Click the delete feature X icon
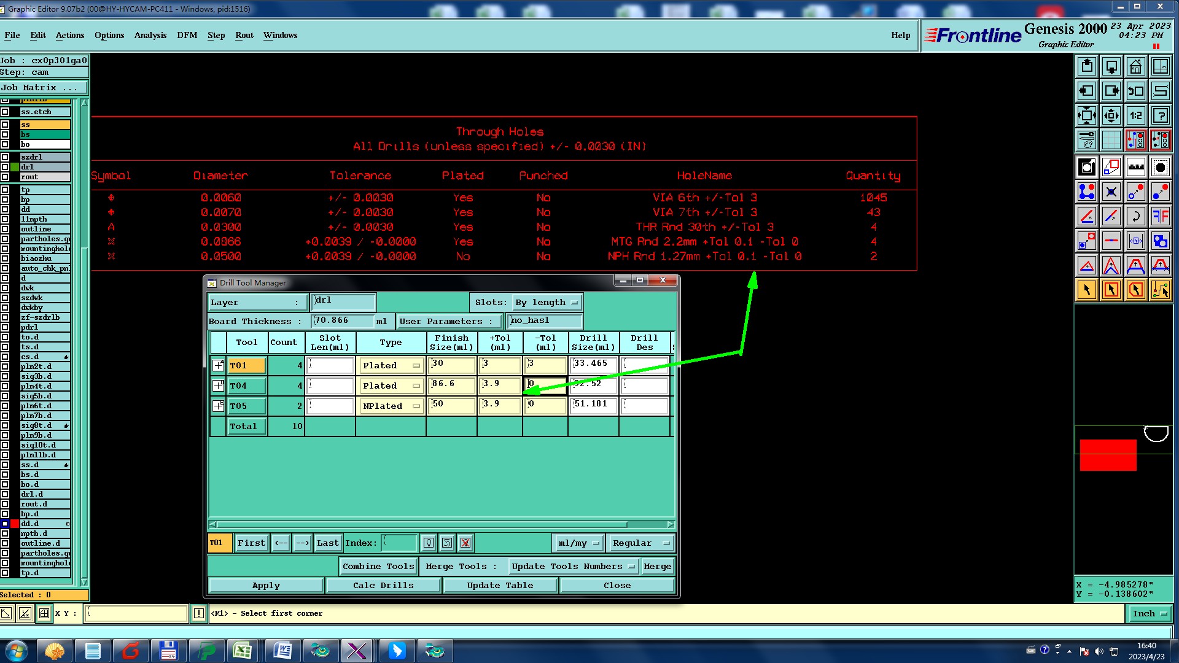Viewport: 1179px width, 663px height. coord(1111,192)
